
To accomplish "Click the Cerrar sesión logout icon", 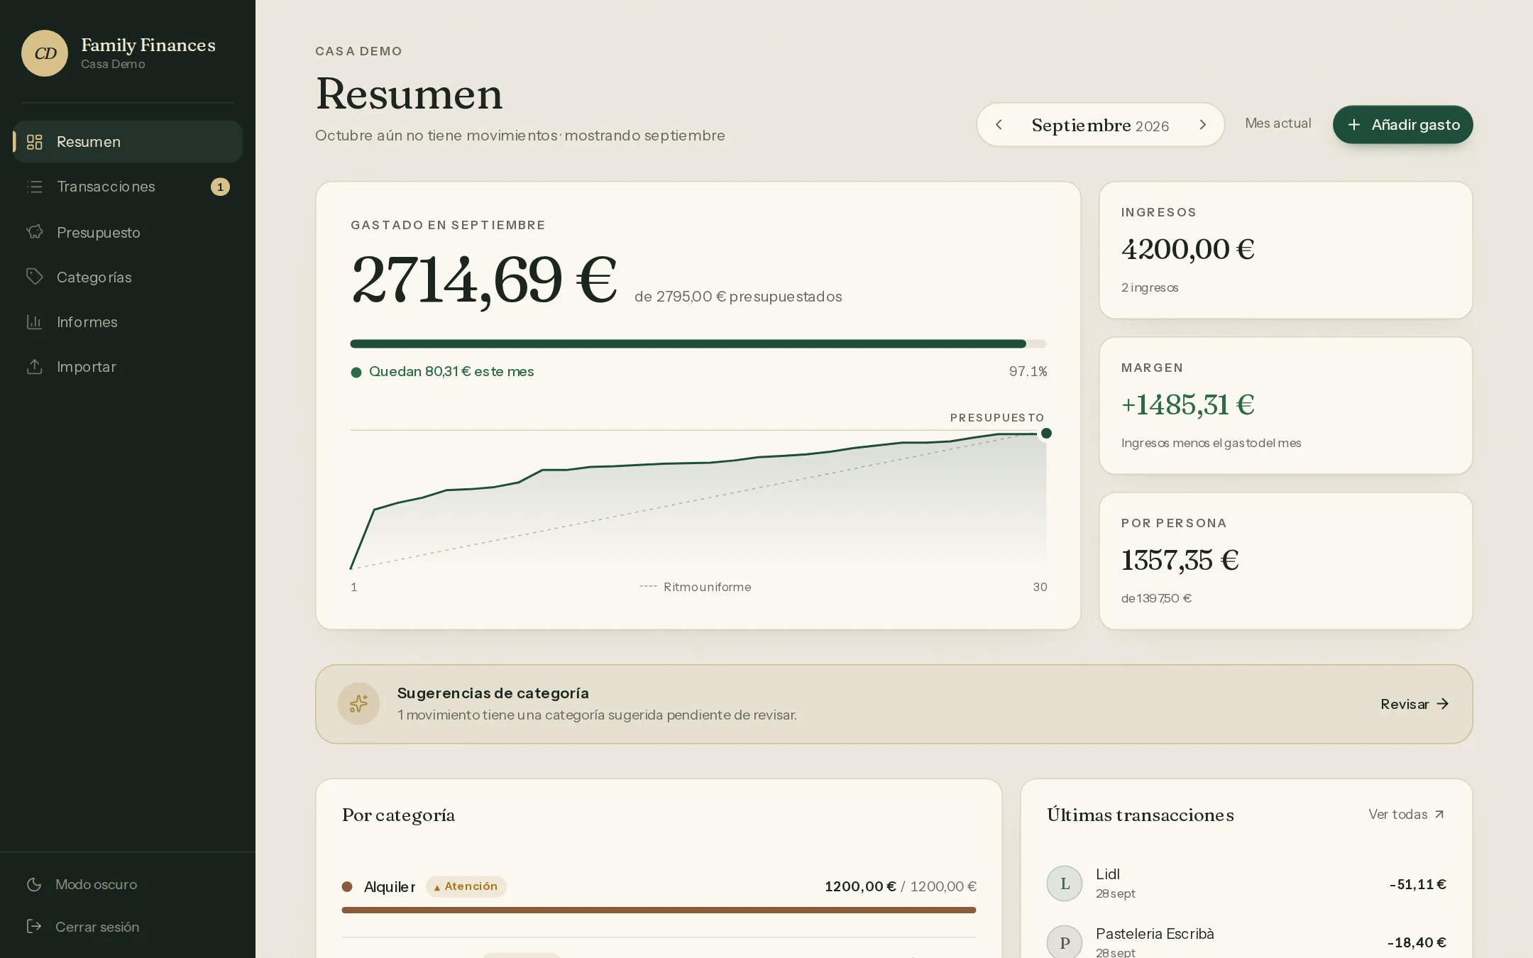I will tap(34, 926).
